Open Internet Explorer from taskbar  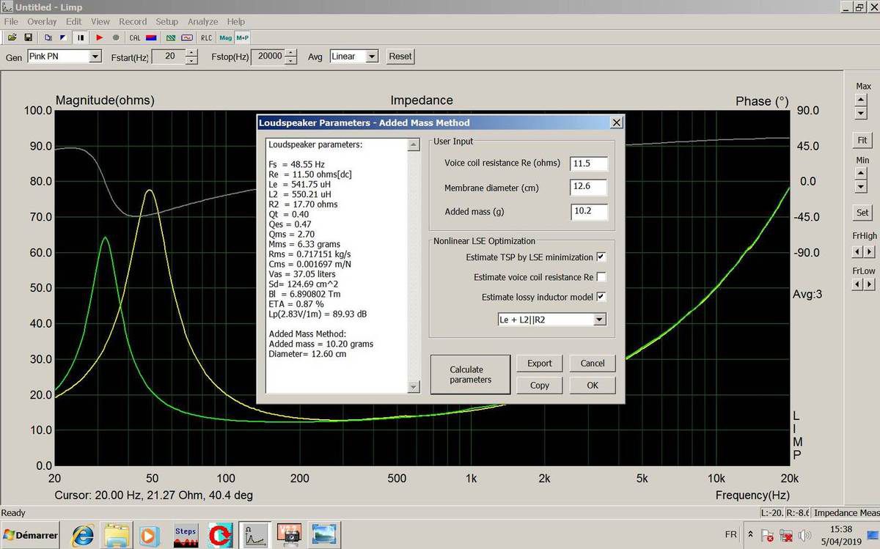82,536
